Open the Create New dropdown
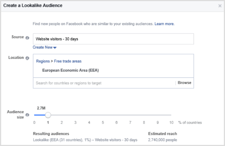Screen dimensions: 225x146 (x=45, y=47)
